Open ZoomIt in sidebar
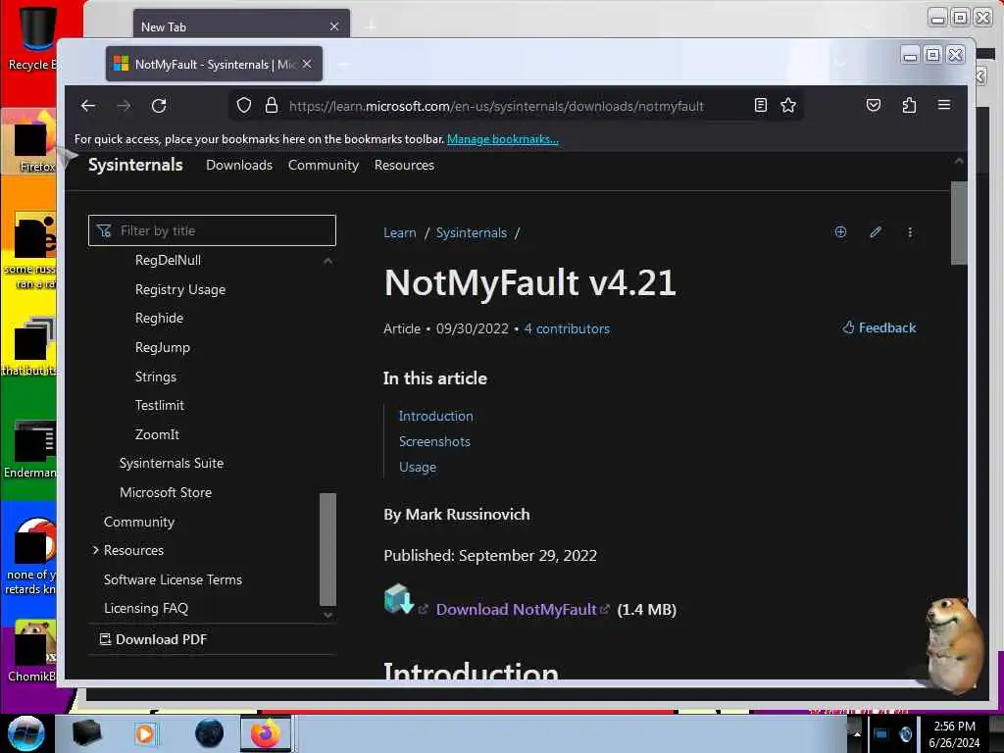The image size is (1004, 753). (157, 434)
